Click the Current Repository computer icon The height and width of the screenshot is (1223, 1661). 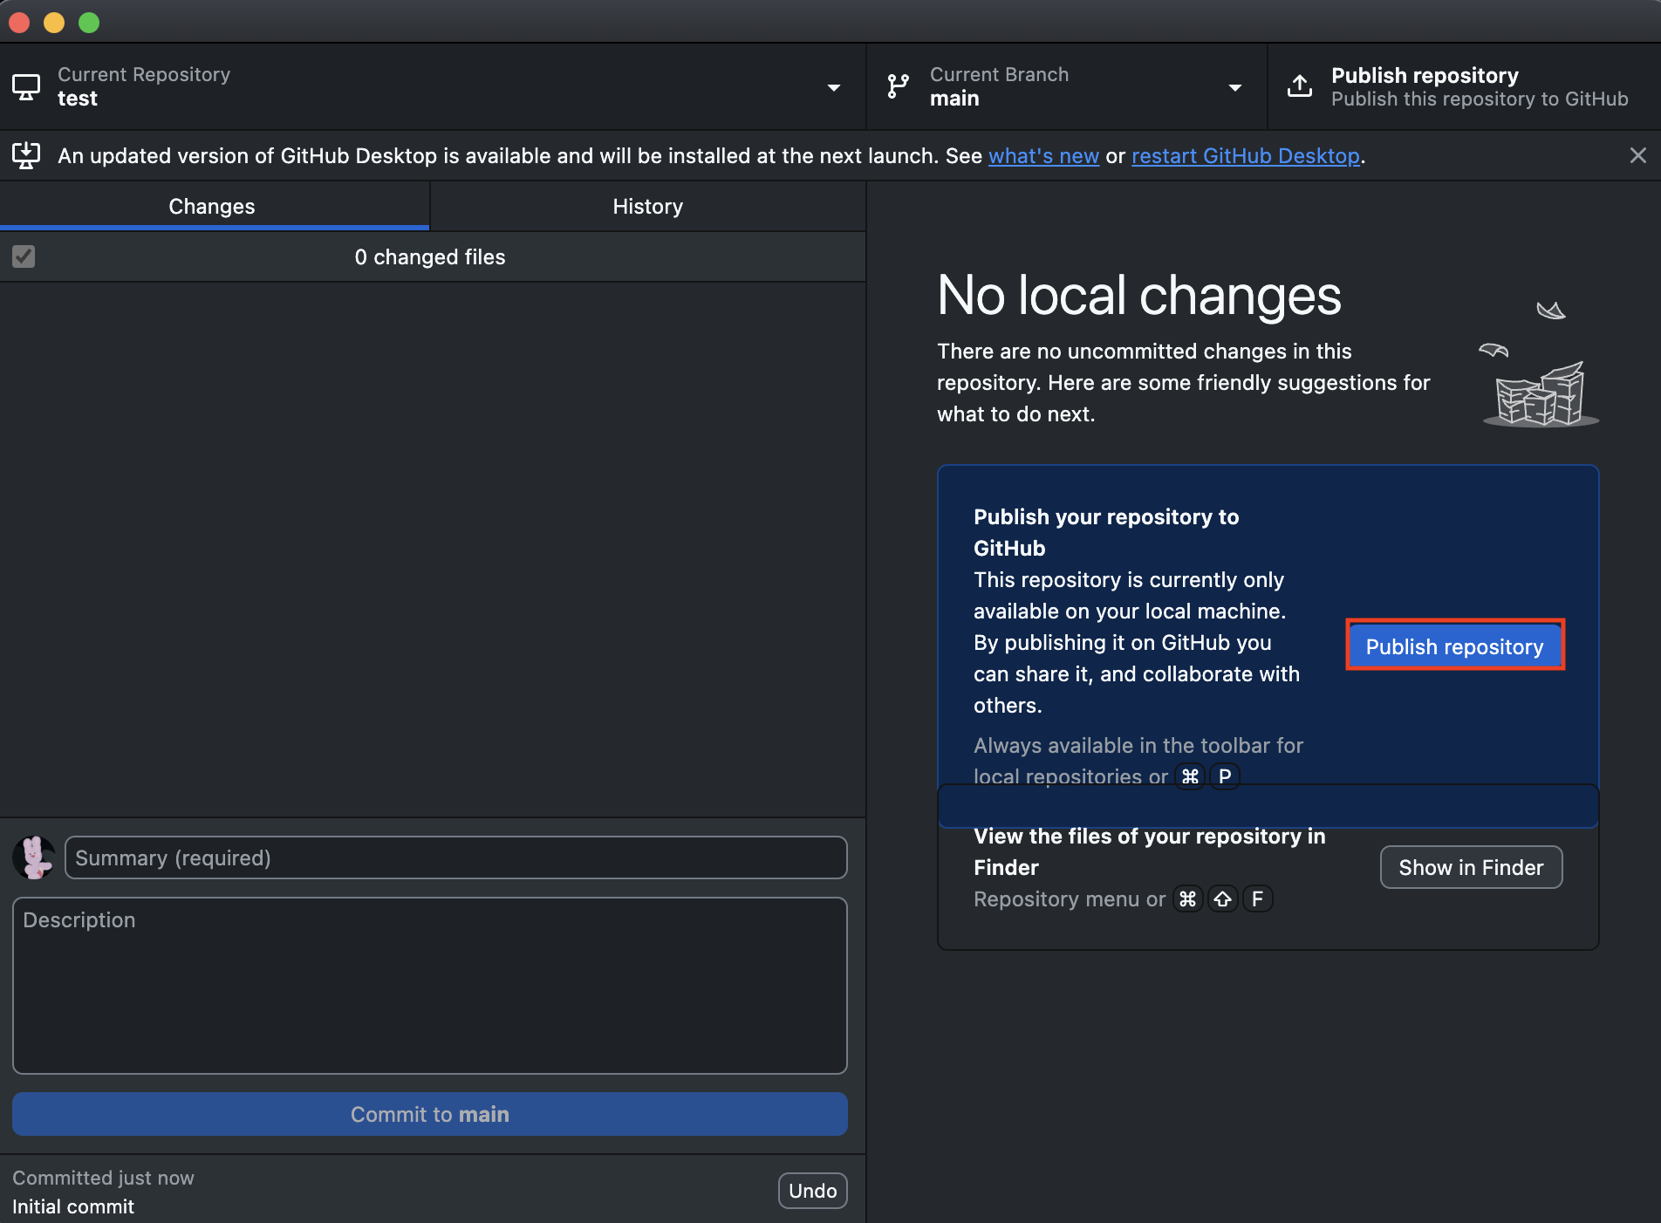pyautogui.click(x=26, y=86)
